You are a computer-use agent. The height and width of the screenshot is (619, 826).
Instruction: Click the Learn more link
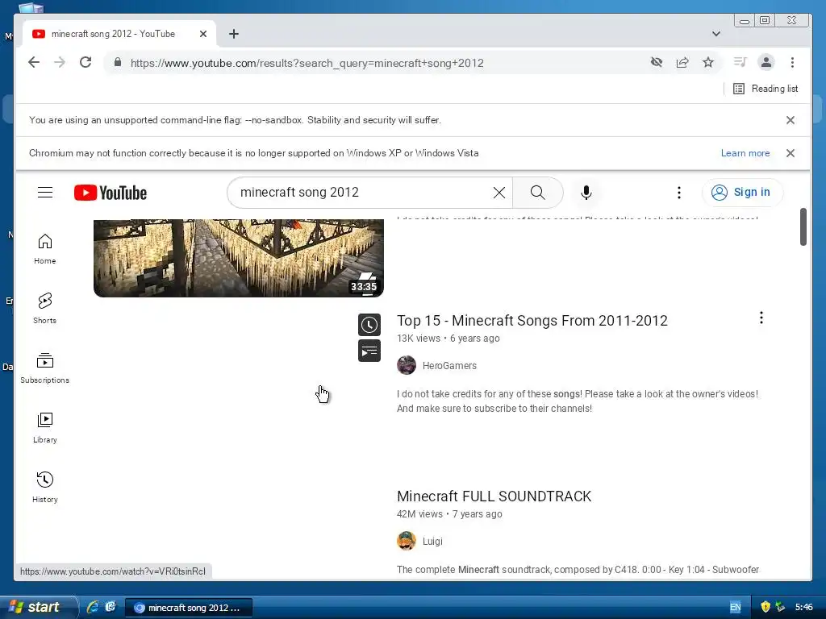(745, 153)
